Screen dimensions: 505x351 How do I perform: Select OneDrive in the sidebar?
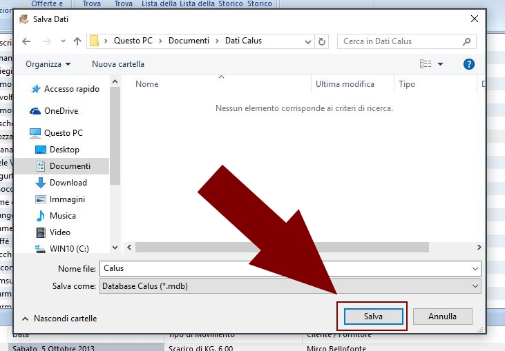54,111
